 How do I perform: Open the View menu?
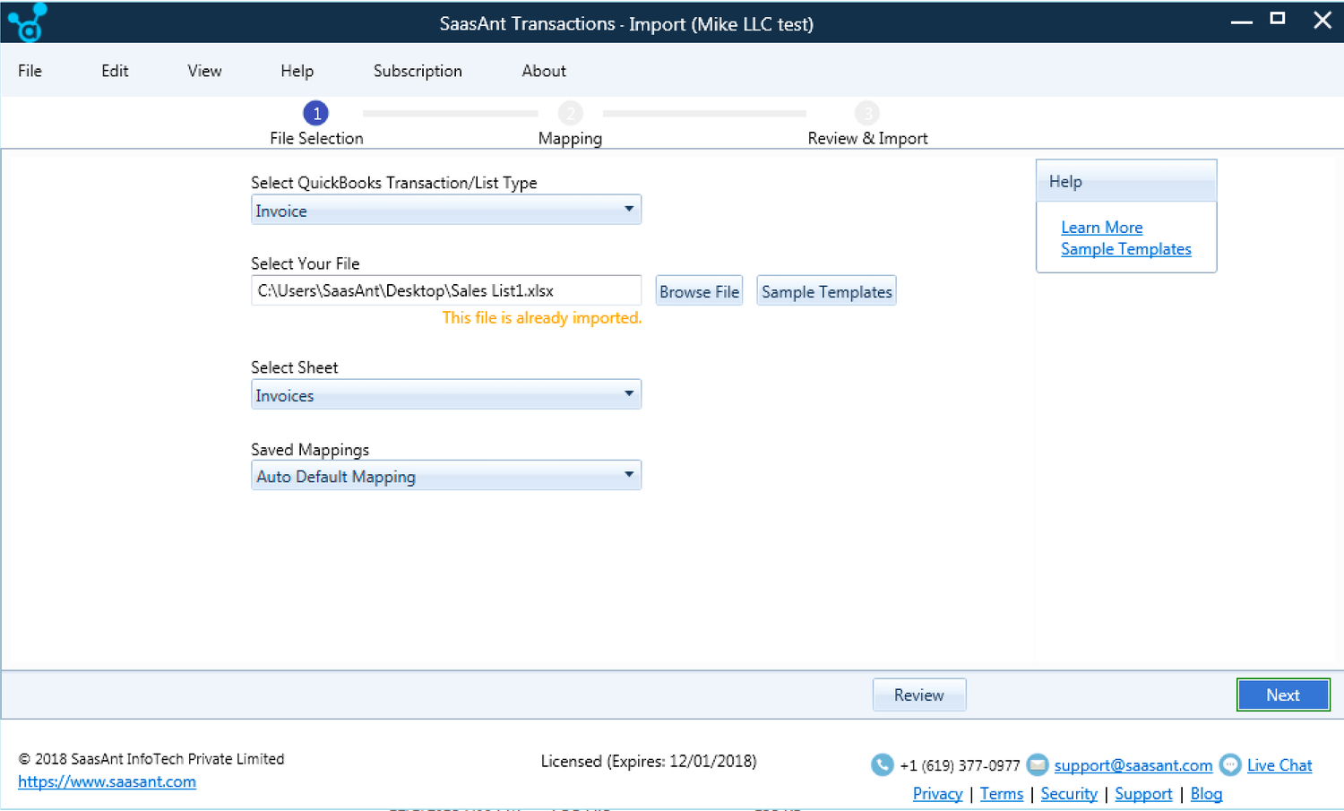(204, 71)
